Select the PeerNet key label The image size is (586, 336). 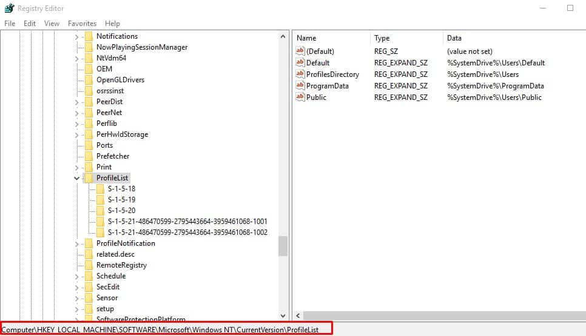(x=109, y=112)
